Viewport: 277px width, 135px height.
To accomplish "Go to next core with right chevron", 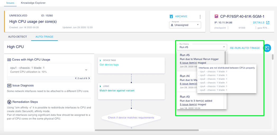I will 89,78.
